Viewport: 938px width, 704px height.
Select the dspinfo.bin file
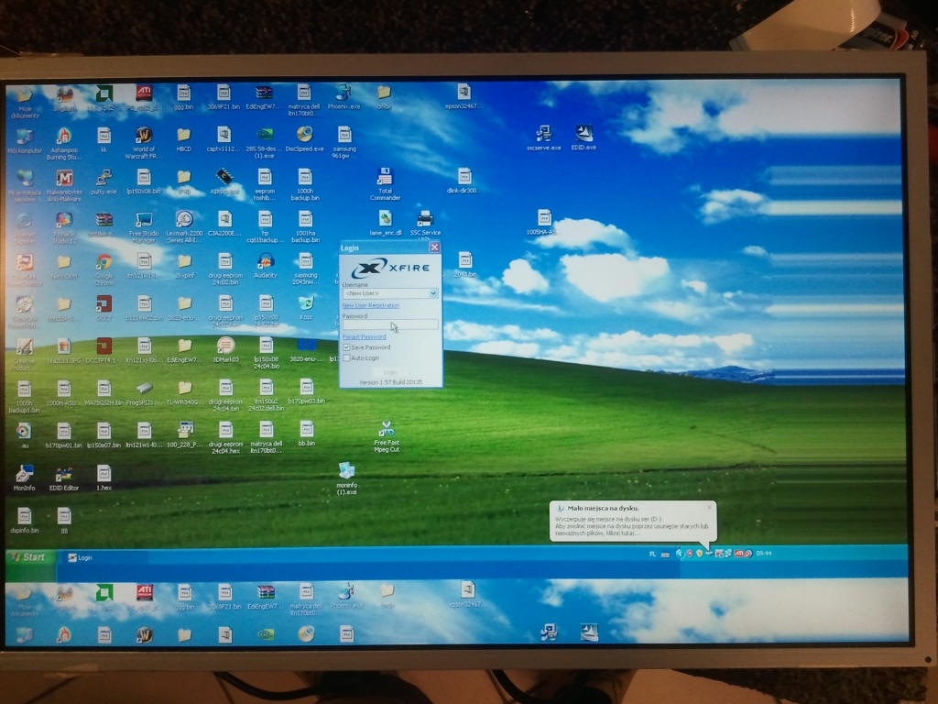tap(24, 521)
